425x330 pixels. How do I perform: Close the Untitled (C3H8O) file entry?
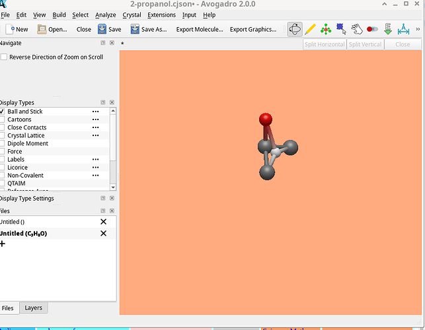tap(103, 234)
